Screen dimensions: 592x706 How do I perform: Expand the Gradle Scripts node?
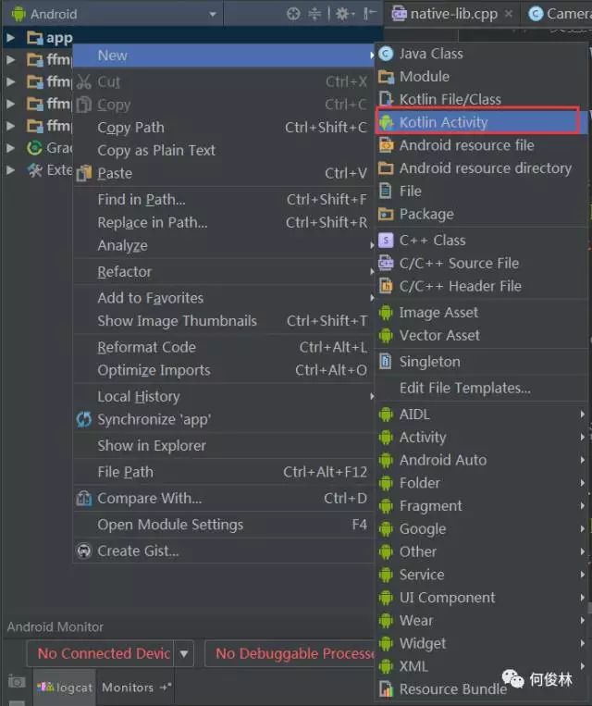click(10, 148)
